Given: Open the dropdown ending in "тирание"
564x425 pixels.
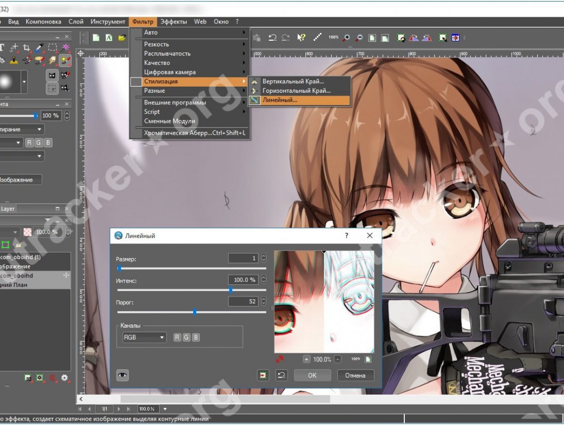Looking at the screenshot, I should click(22, 129).
